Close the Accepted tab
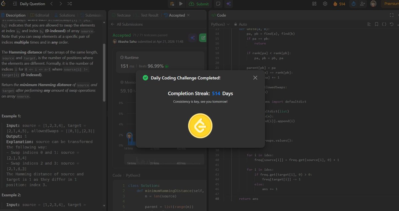399x211 pixels. 189,15
